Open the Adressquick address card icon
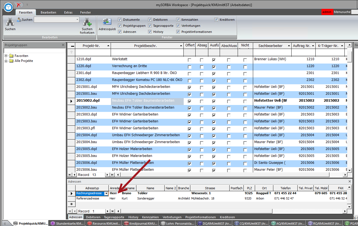 coord(107,22)
